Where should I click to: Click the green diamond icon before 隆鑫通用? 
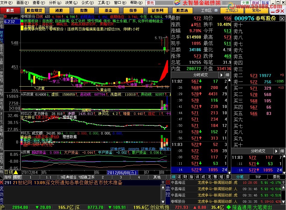coord(229,207)
